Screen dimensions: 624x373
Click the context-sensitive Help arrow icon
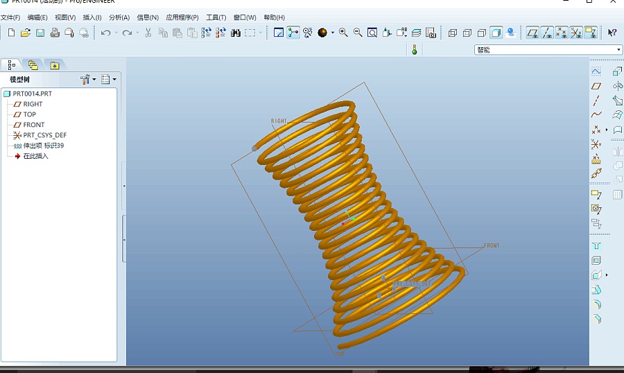[612, 33]
